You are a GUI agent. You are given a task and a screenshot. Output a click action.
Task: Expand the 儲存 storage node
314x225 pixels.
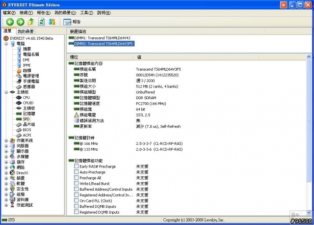pos(6,162)
